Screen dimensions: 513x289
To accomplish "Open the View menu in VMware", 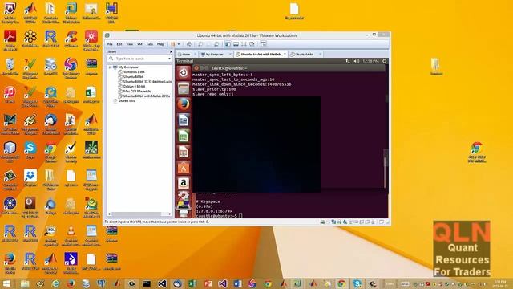I will (130, 44).
